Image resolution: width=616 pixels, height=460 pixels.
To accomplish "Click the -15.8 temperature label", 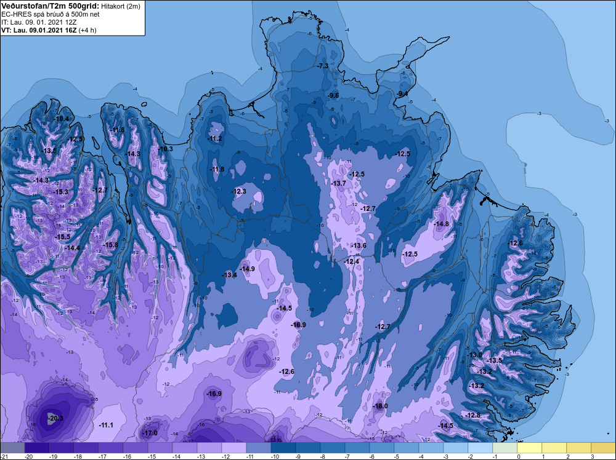I will pyautogui.click(x=110, y=245).
